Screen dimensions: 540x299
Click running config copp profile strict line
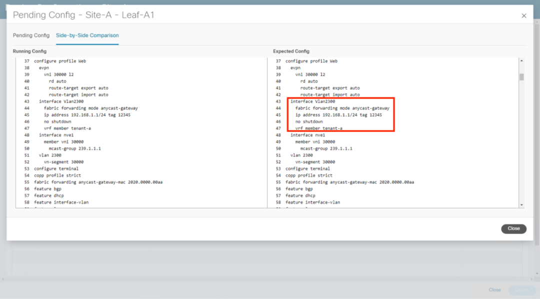pyautogui.click(x=57, y=176)
